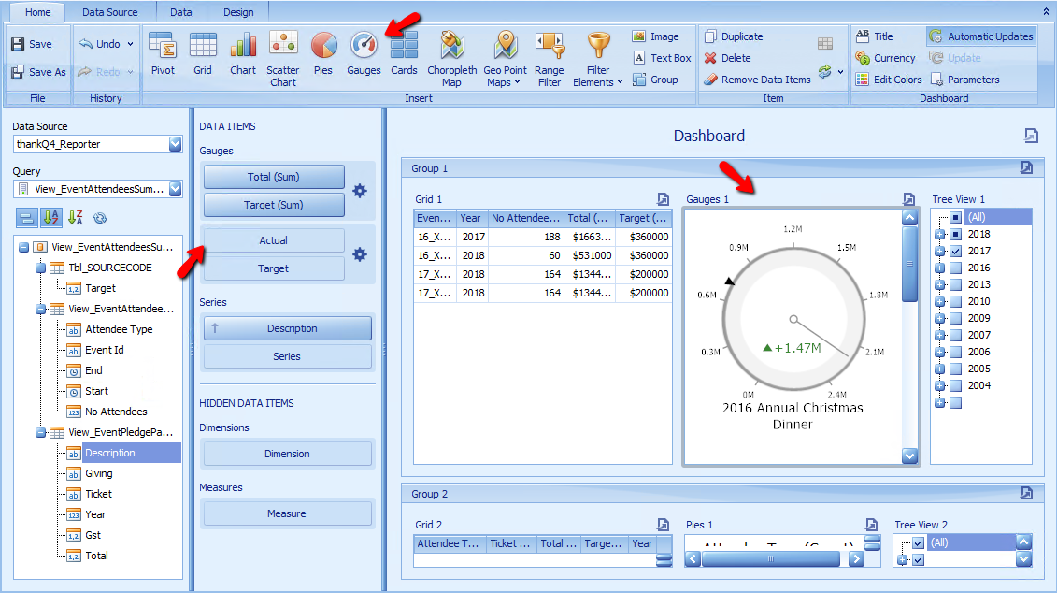1057x593 pixels.
Task: Open options gear for Actual/Target gauge
Action: tap(360, 254)
